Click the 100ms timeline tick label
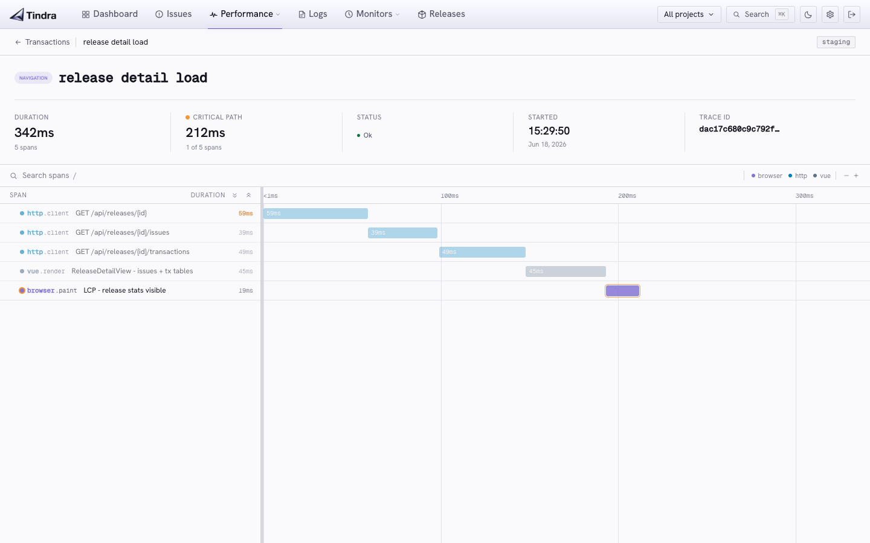 point(449,196)
